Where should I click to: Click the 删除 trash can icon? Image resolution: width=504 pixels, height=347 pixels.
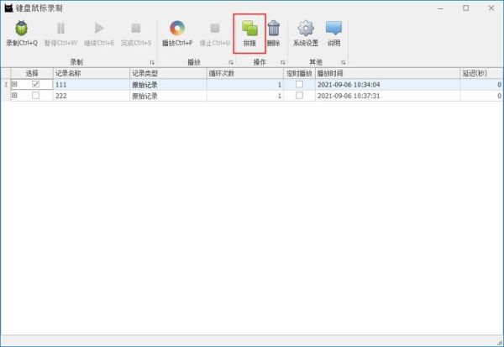point(274,29)
